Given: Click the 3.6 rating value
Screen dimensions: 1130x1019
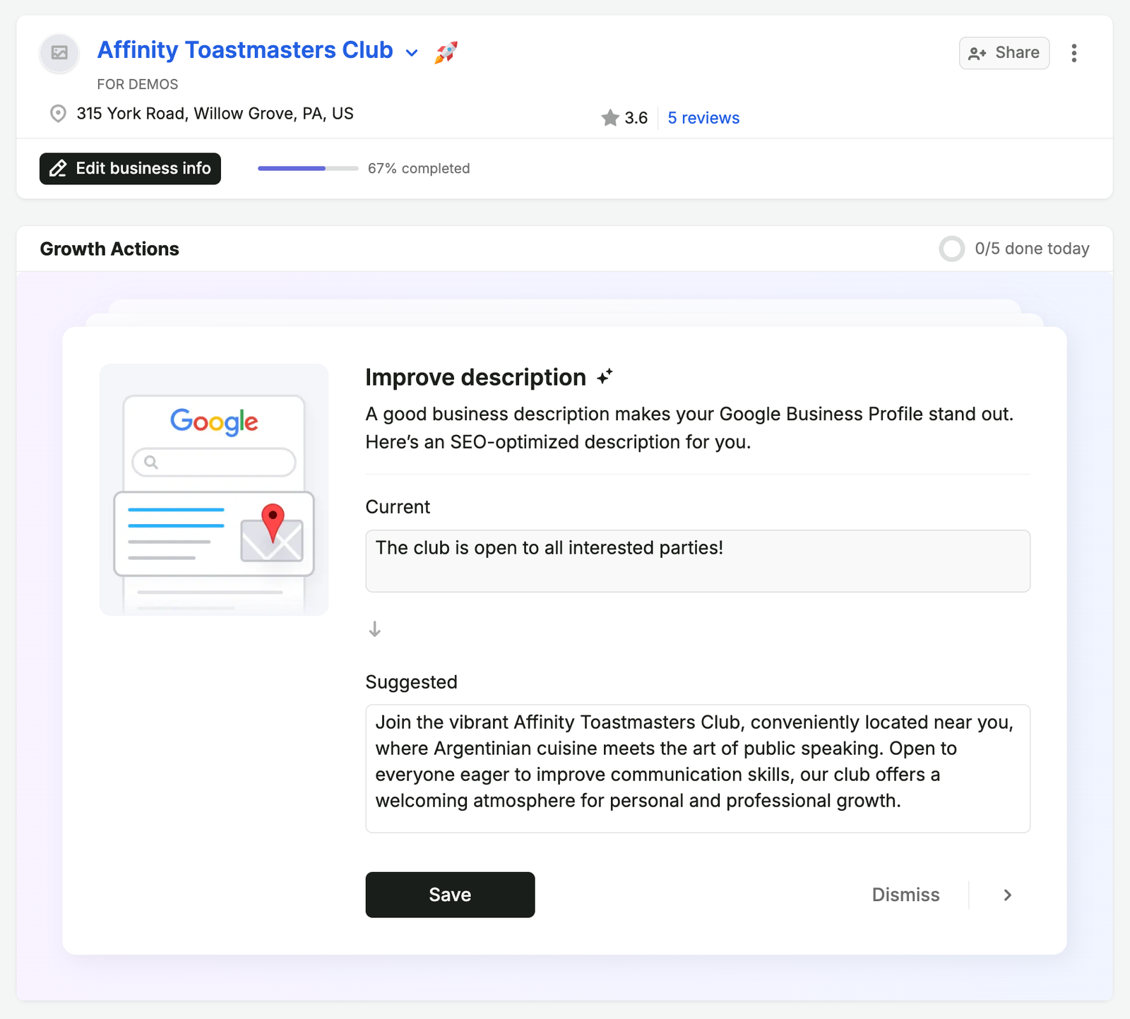Looking at the screenshot, I should [636, 118].
